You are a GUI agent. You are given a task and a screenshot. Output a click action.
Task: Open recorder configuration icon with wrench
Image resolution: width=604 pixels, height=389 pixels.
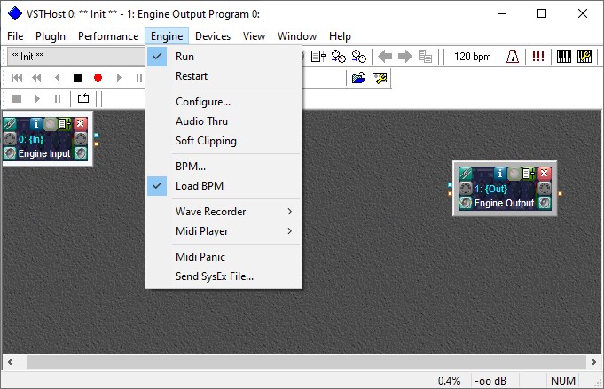tap(380, 78)
